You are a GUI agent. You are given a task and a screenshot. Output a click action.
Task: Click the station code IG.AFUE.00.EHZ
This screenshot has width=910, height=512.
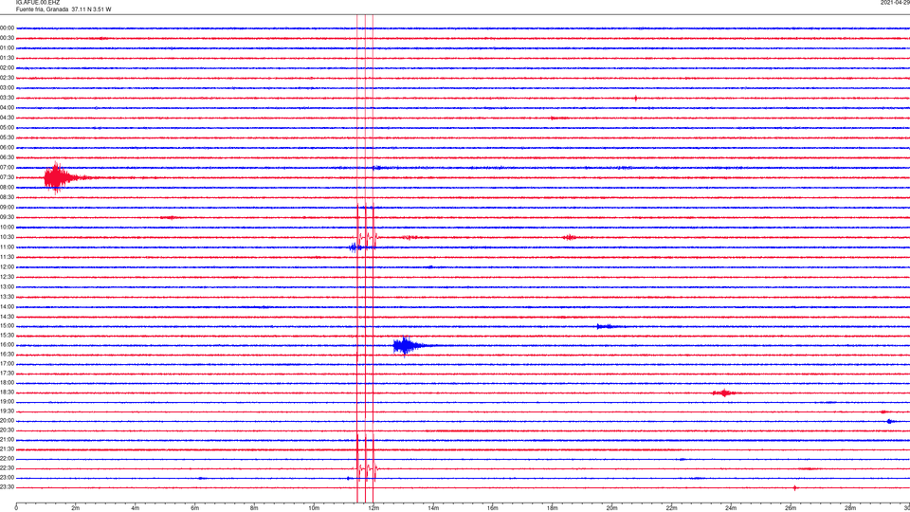pos(38,3)
